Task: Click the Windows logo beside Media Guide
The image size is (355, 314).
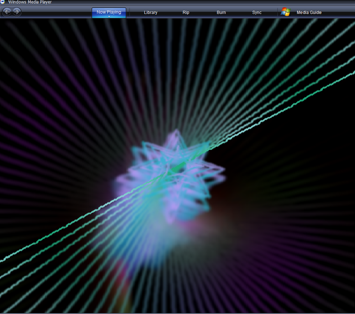Action: click(285, 12)
